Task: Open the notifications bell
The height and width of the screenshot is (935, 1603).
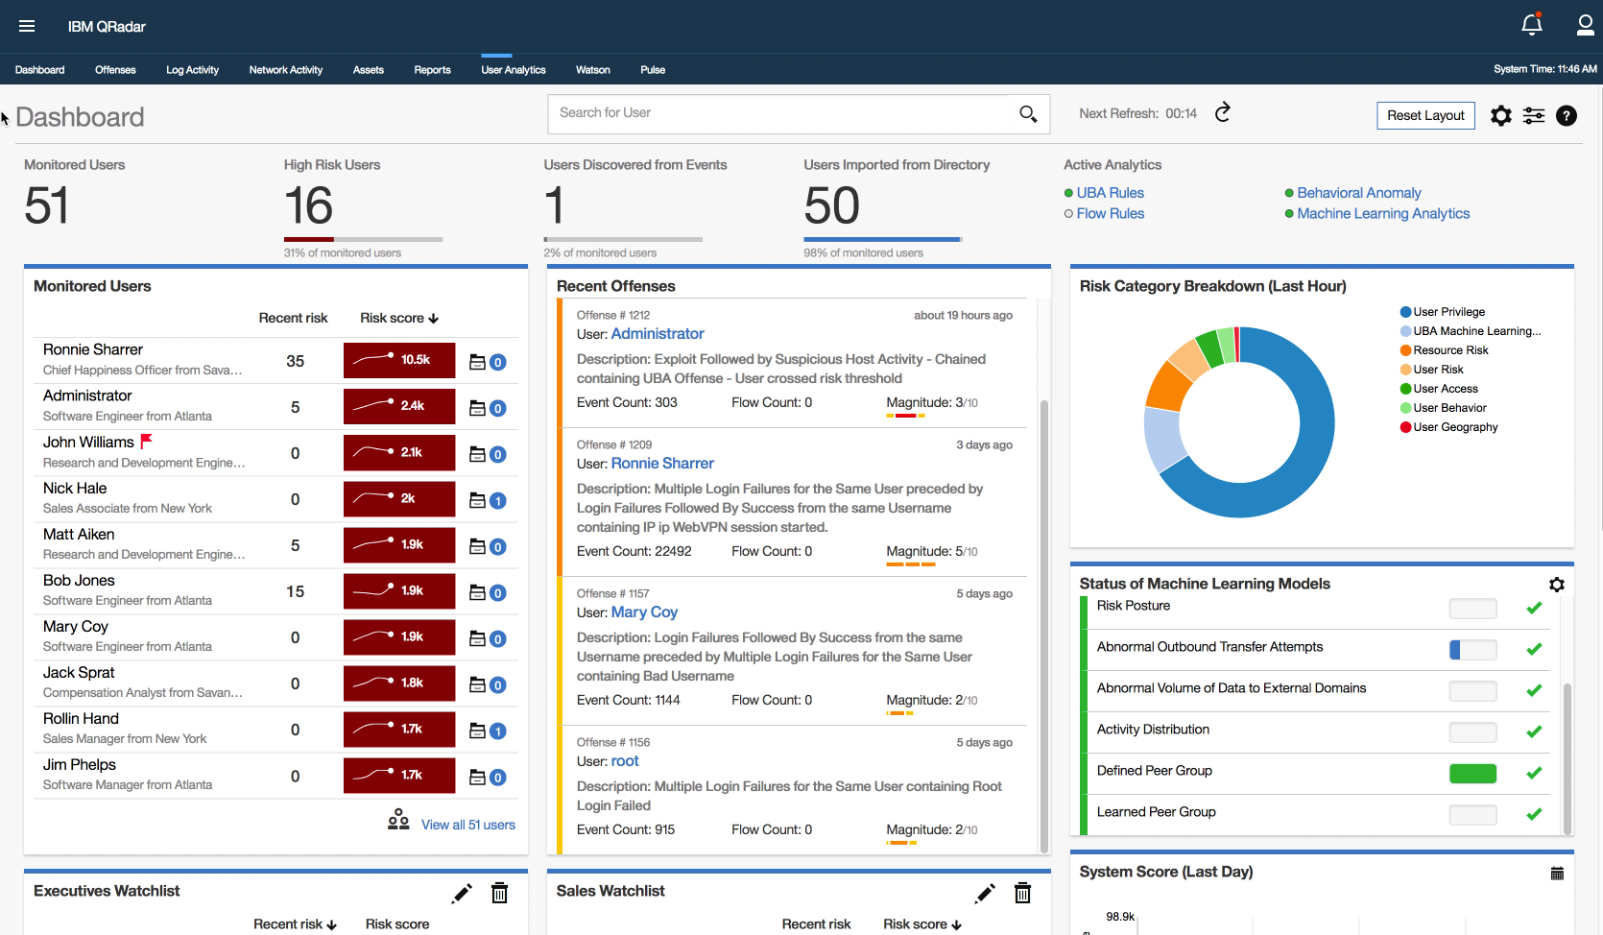Action: (1531, 24)
